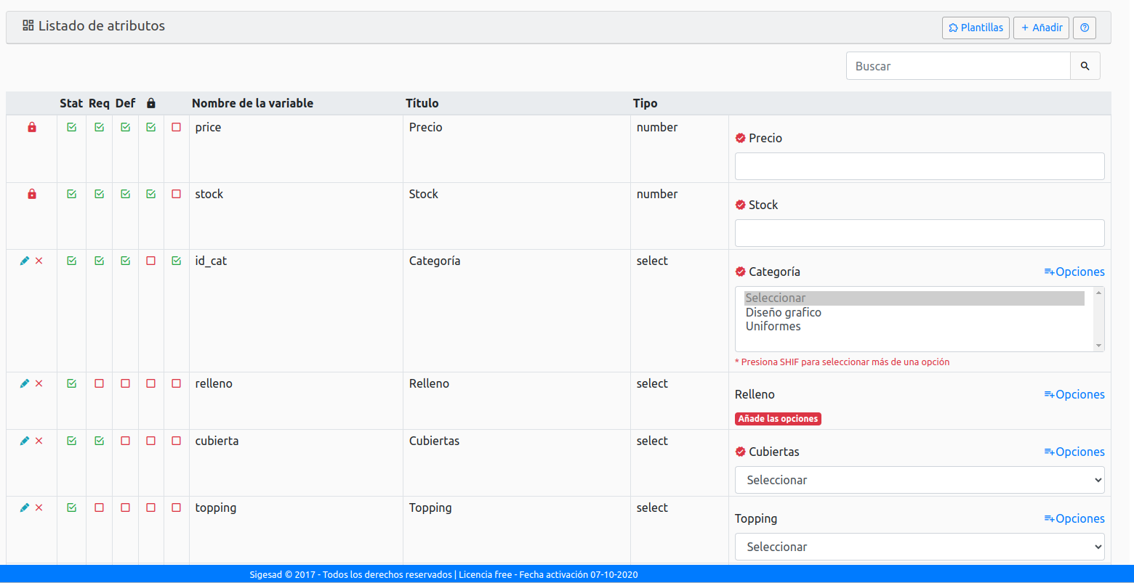The image size is (1134, 583).
Task: Delete the topping attribute with X icon
Action: 39,507
